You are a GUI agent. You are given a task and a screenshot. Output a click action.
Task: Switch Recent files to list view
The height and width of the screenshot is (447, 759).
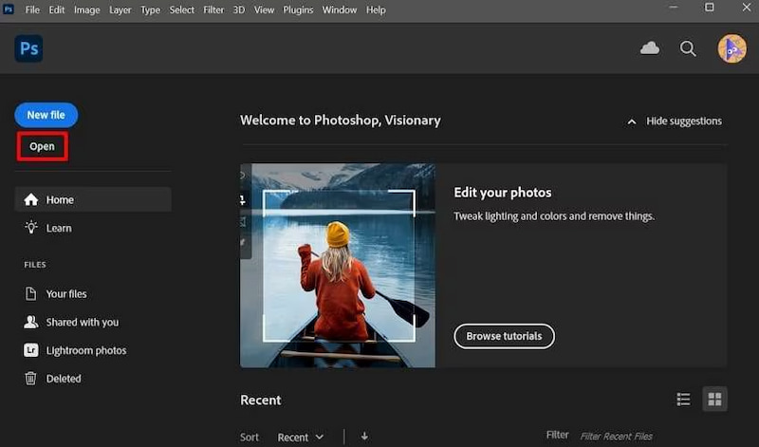pos(683,400)
